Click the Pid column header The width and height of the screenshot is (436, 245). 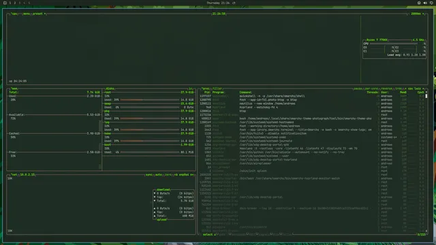pyautogui.click(x=207, y=93)
